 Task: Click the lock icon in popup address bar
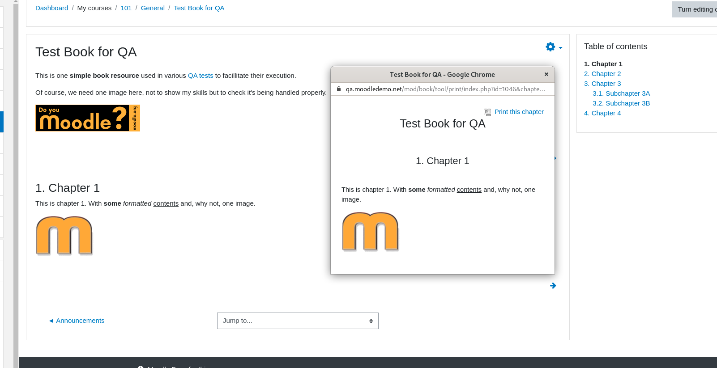339,89
